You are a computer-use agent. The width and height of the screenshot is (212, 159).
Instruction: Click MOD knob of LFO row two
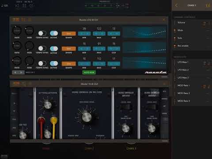(29, 46)
